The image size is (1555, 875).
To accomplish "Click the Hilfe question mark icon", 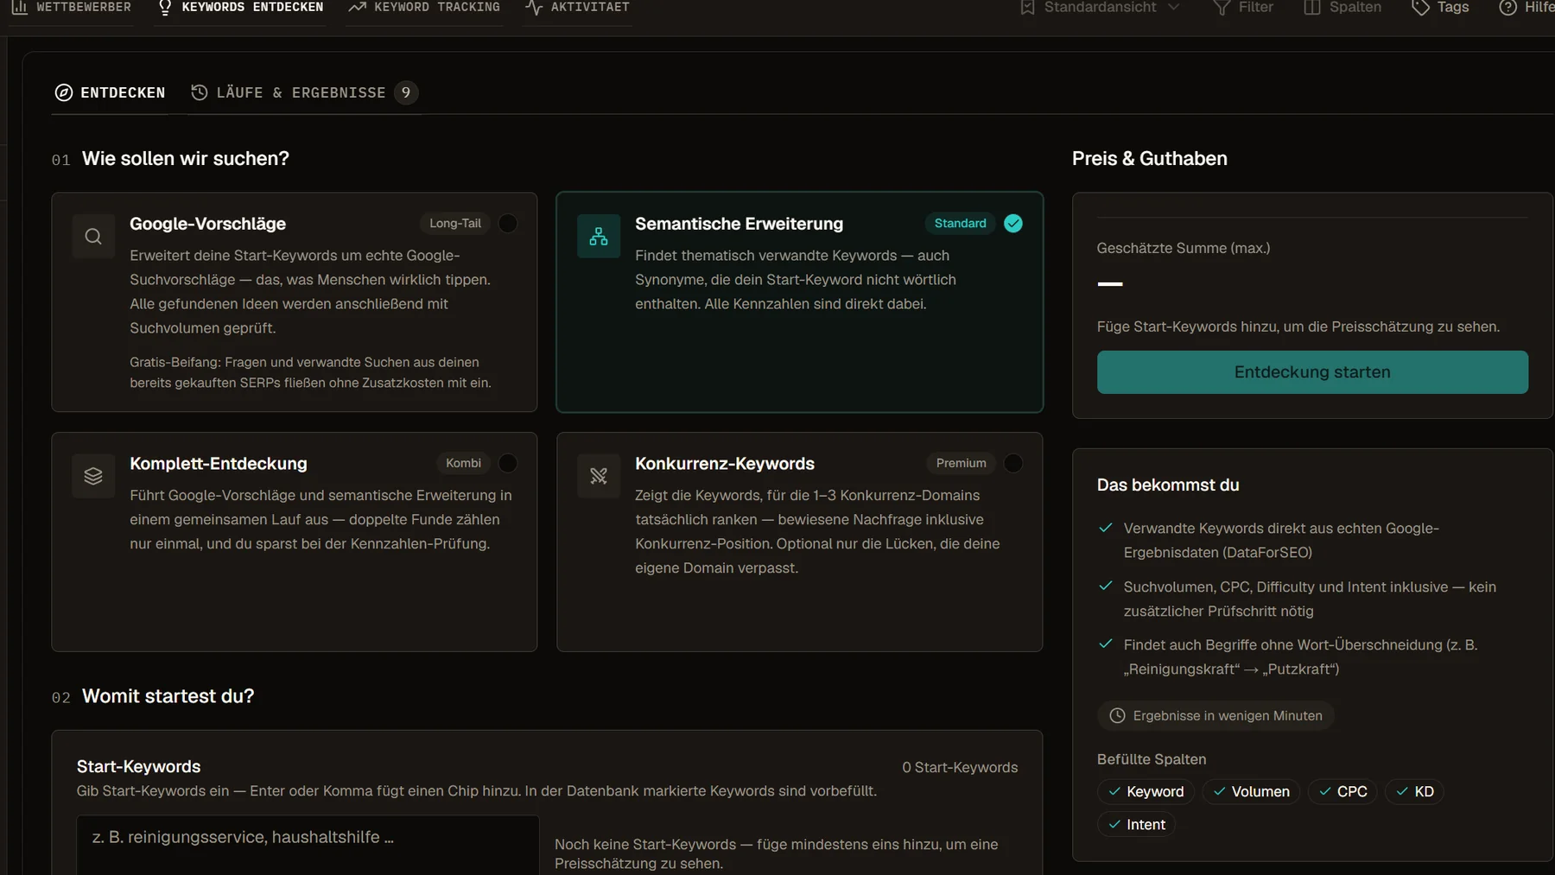I will tap(1507, 7).
